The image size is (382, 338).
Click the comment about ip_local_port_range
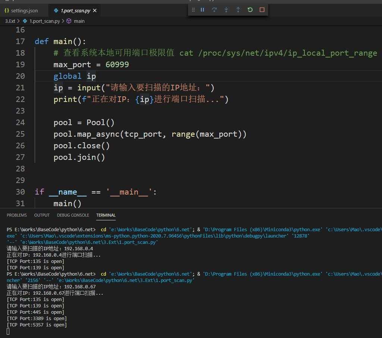click(x=215, y=53)
